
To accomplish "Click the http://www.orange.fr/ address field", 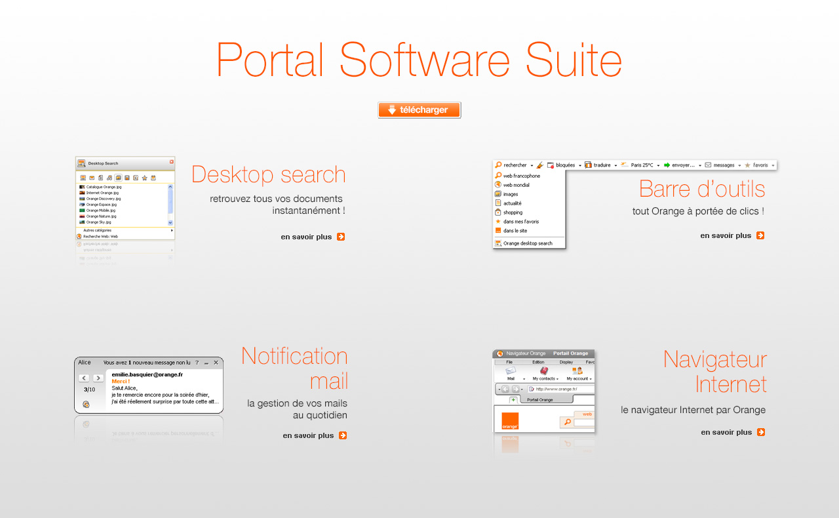I will click(561, 389).
